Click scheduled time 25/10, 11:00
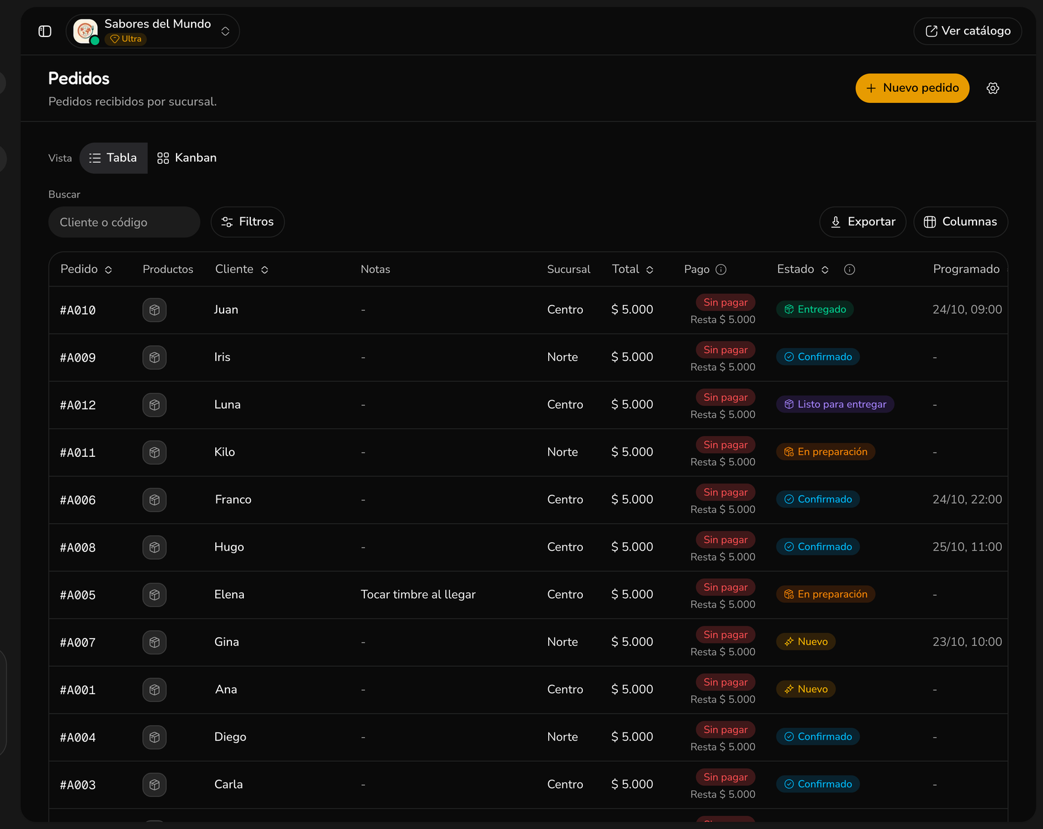Image resolution: width=1043 pixels, height=829 pixels. point(967,547)
